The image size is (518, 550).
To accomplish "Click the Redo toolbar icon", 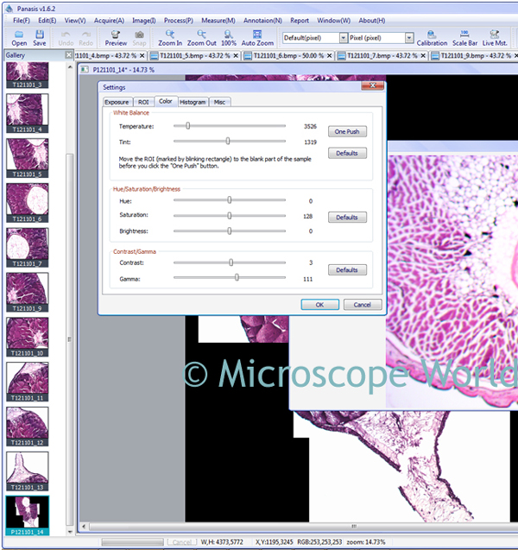I will [x=86, y=38].
